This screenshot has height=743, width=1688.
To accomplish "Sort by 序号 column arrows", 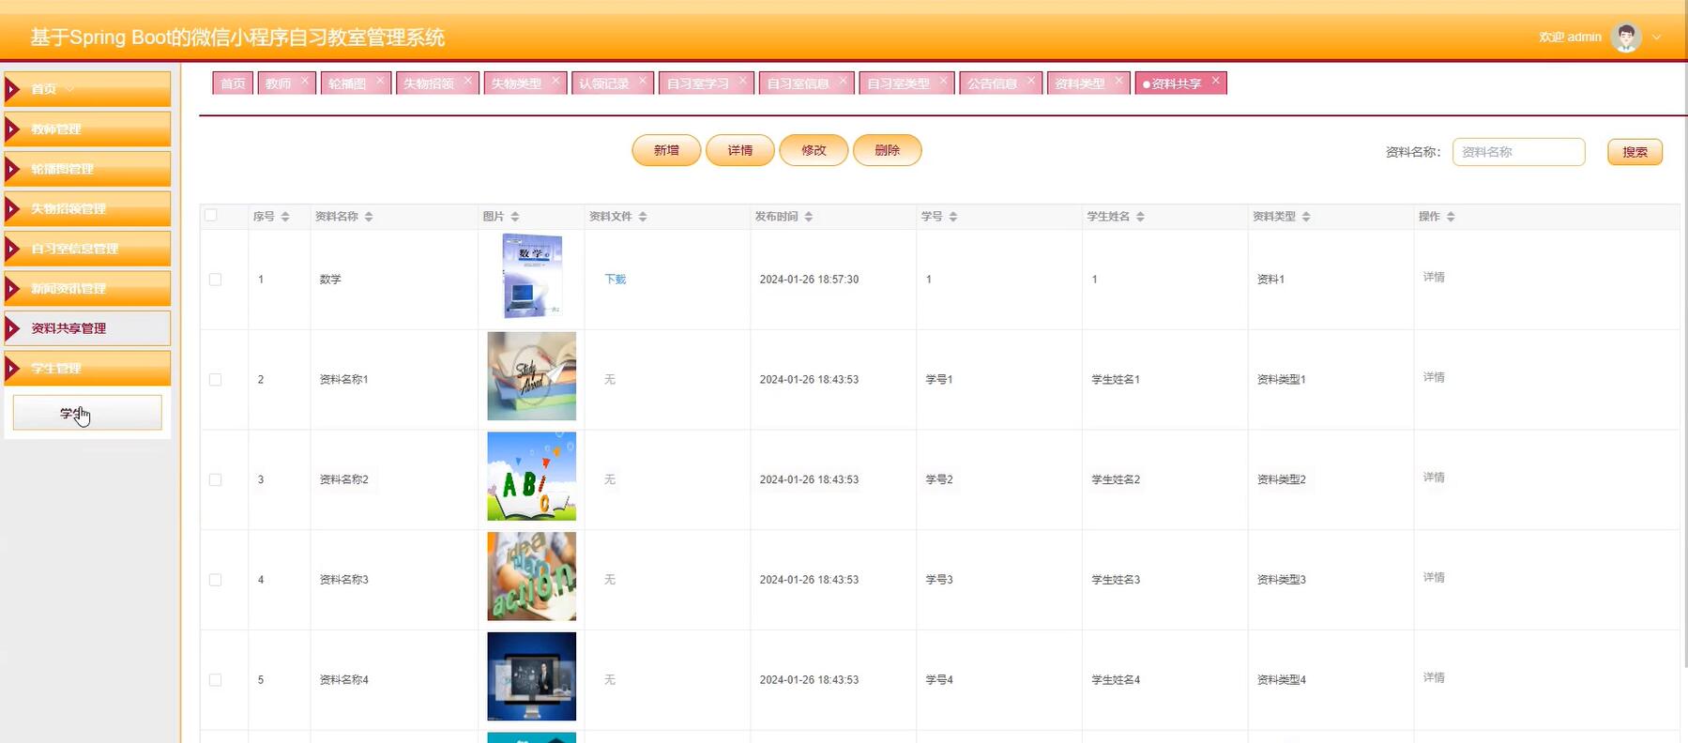I will [x=285, y=217].
